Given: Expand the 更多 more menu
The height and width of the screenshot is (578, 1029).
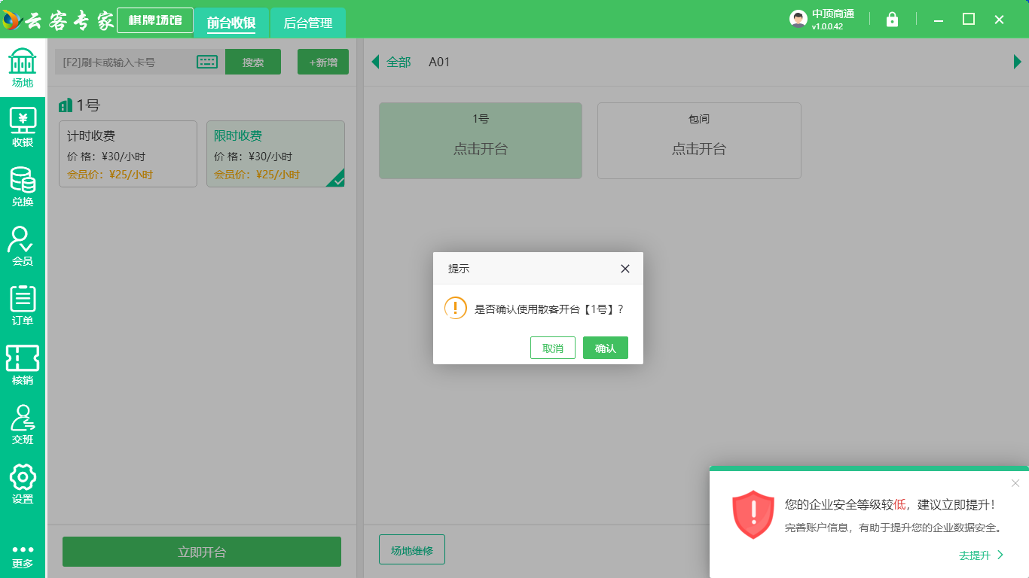Looking at the screenshot, I should coord(23,555).
